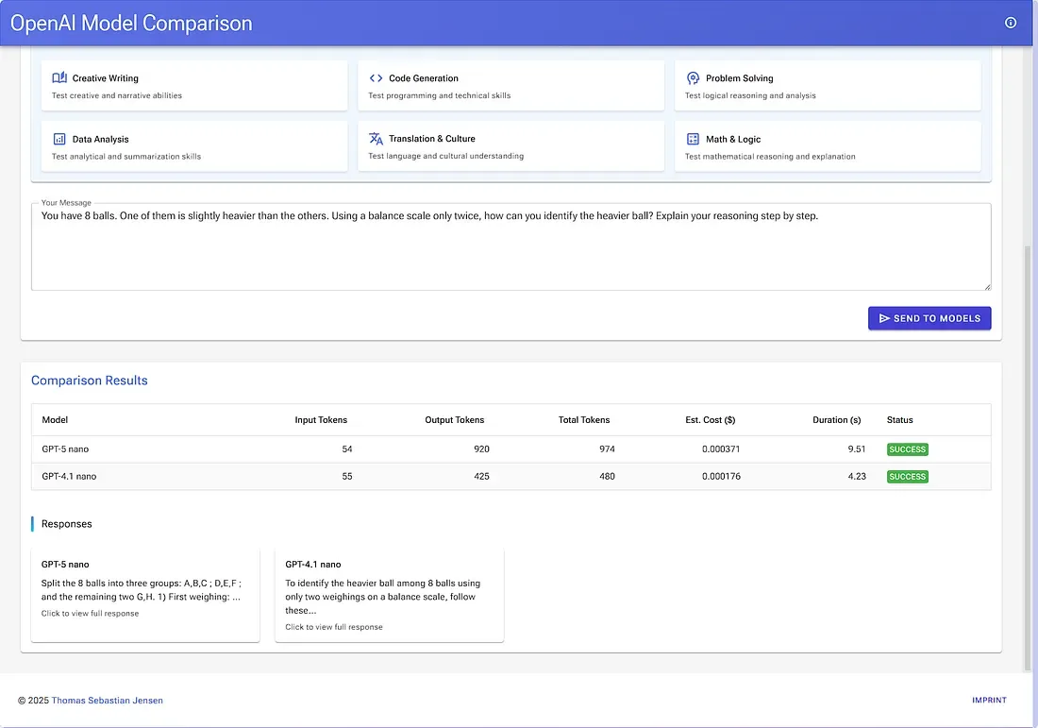Click the Output Tokens column header
The height and width of the screenshot is (728, 1038).
point(454,420)
